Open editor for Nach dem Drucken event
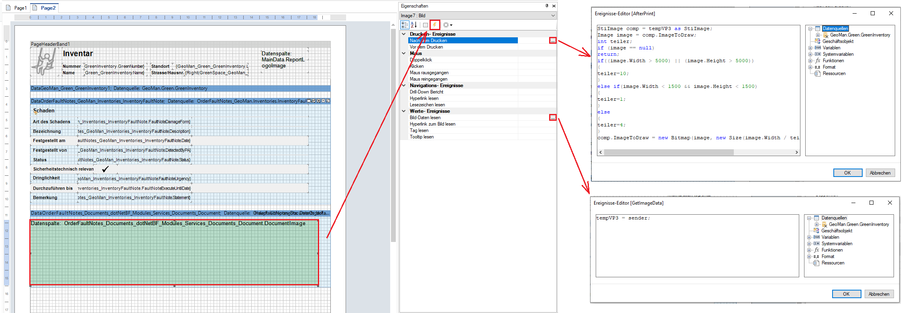Image resolution: width=904 pixels, height=313 pixels. click(553, 41)
